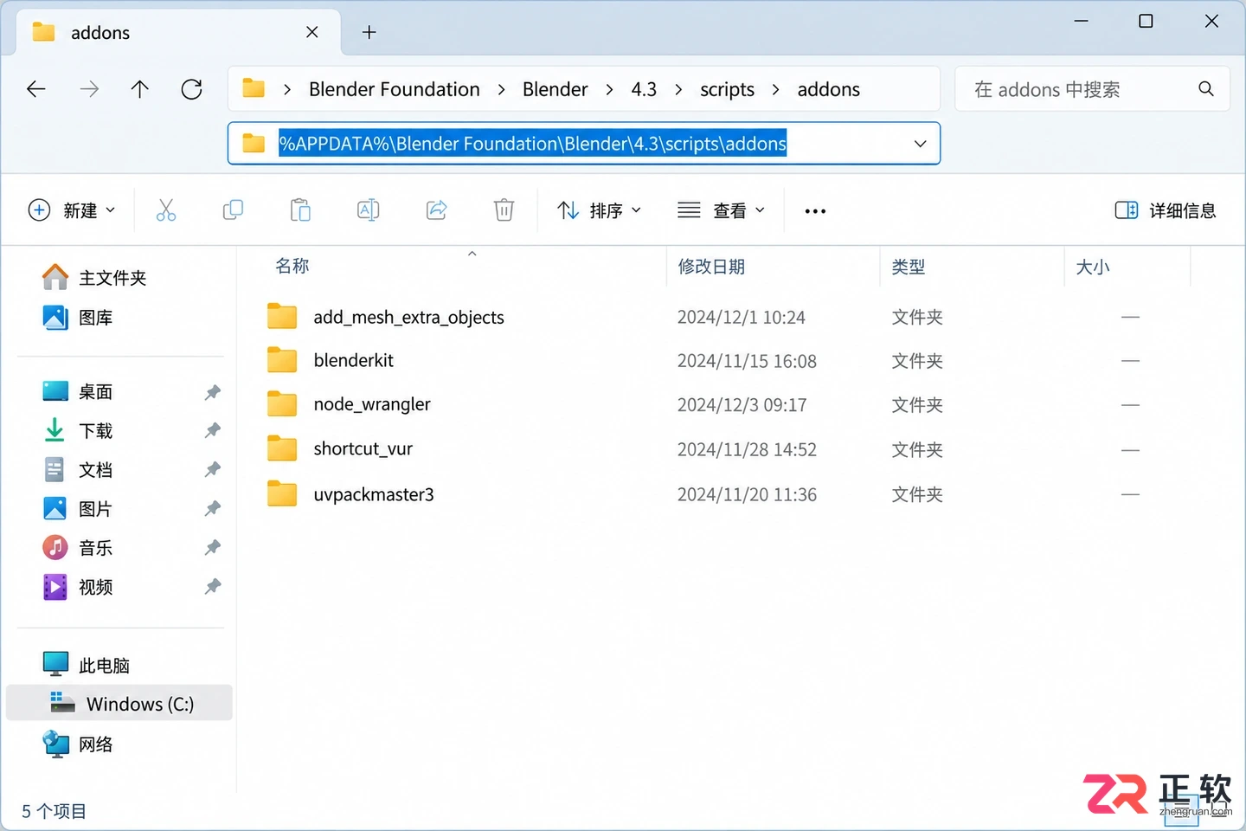This screenshot has height=831, width=1246.
Task: Click the addons tab title
Action: pyautogui.click(x=100, y=33)
